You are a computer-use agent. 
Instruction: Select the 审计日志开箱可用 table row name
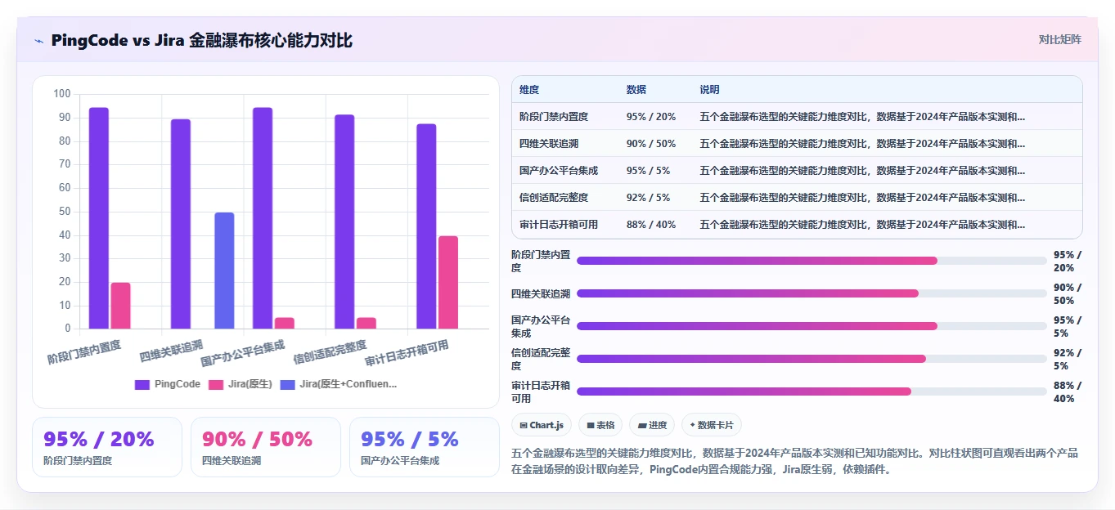559,225
